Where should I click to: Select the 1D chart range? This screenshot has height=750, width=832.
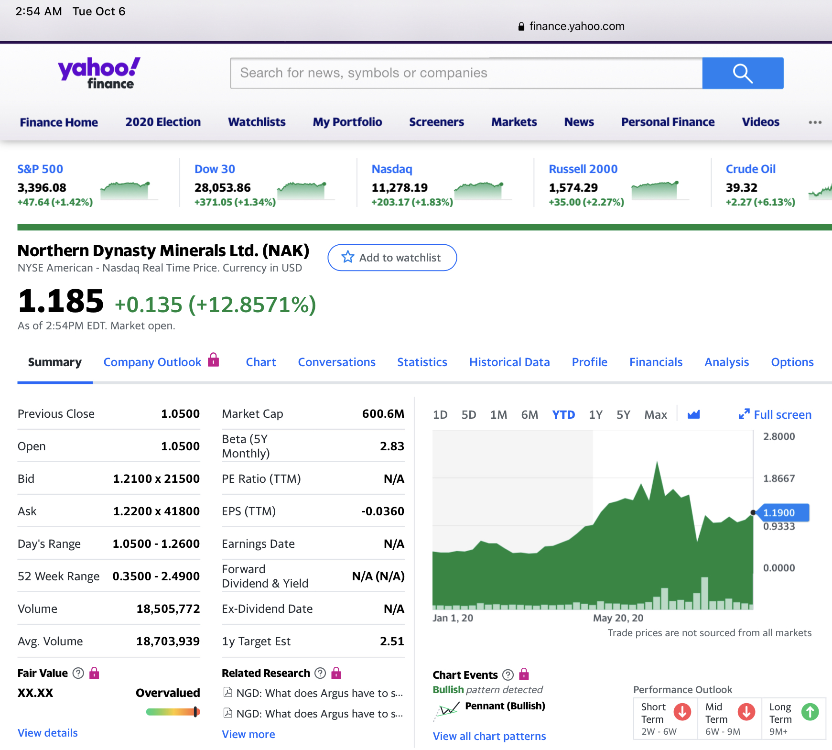coord(440,415)
